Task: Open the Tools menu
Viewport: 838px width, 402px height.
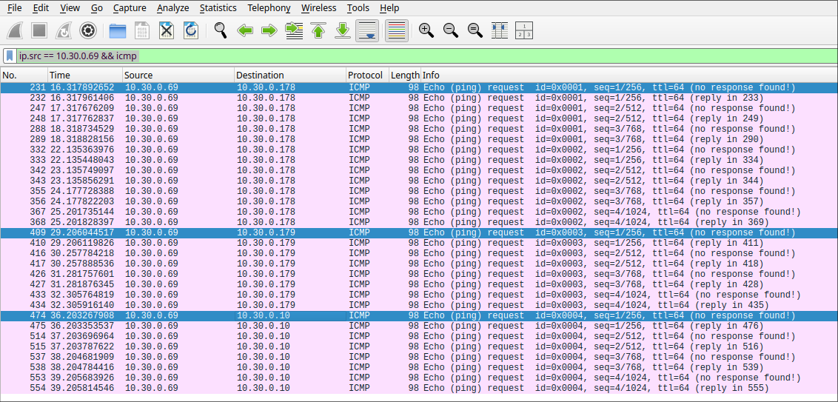Action: pos(358,8)
